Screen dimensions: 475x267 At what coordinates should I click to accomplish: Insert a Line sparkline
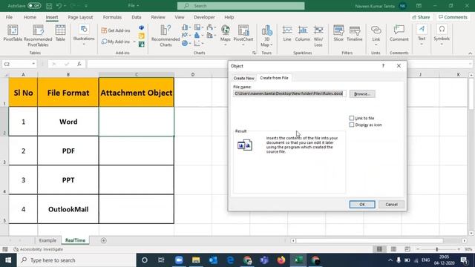pos(287,33)
